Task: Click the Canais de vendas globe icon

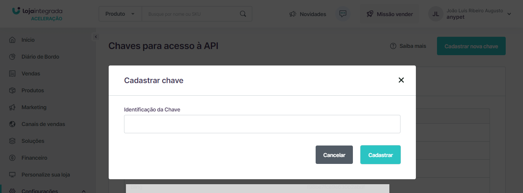Action: (x=12, y=124)
